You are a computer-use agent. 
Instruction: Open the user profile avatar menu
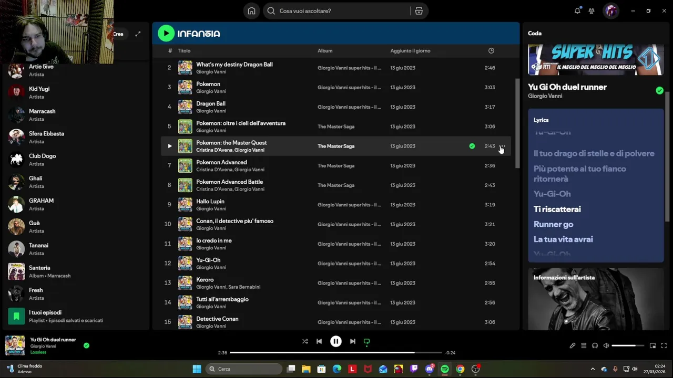point(611,10)
